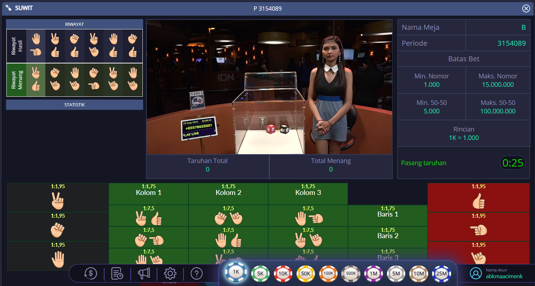
Task: Select the 10K red chip
Action: point(283,273)
